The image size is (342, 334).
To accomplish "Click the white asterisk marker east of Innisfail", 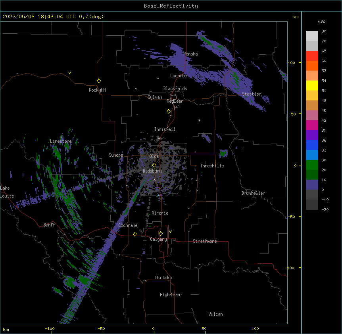I will point(199,120).
